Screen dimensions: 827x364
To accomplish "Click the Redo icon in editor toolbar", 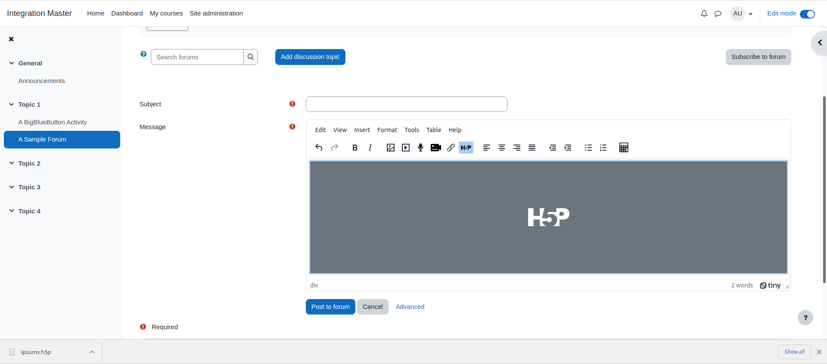I will click(334, 148).
